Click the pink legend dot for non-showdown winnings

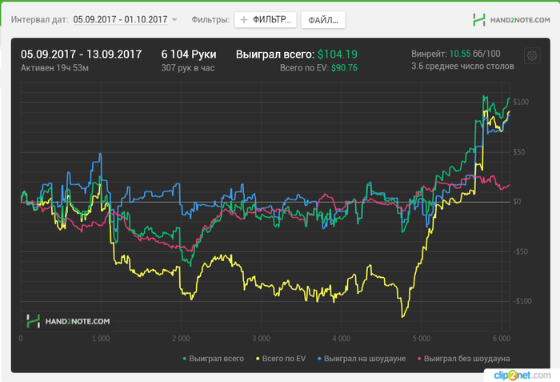click(419, 359)
